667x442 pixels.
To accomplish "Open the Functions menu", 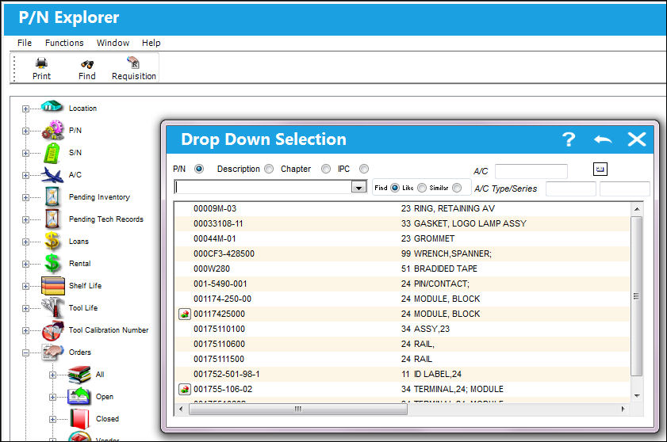I will 64,43.
